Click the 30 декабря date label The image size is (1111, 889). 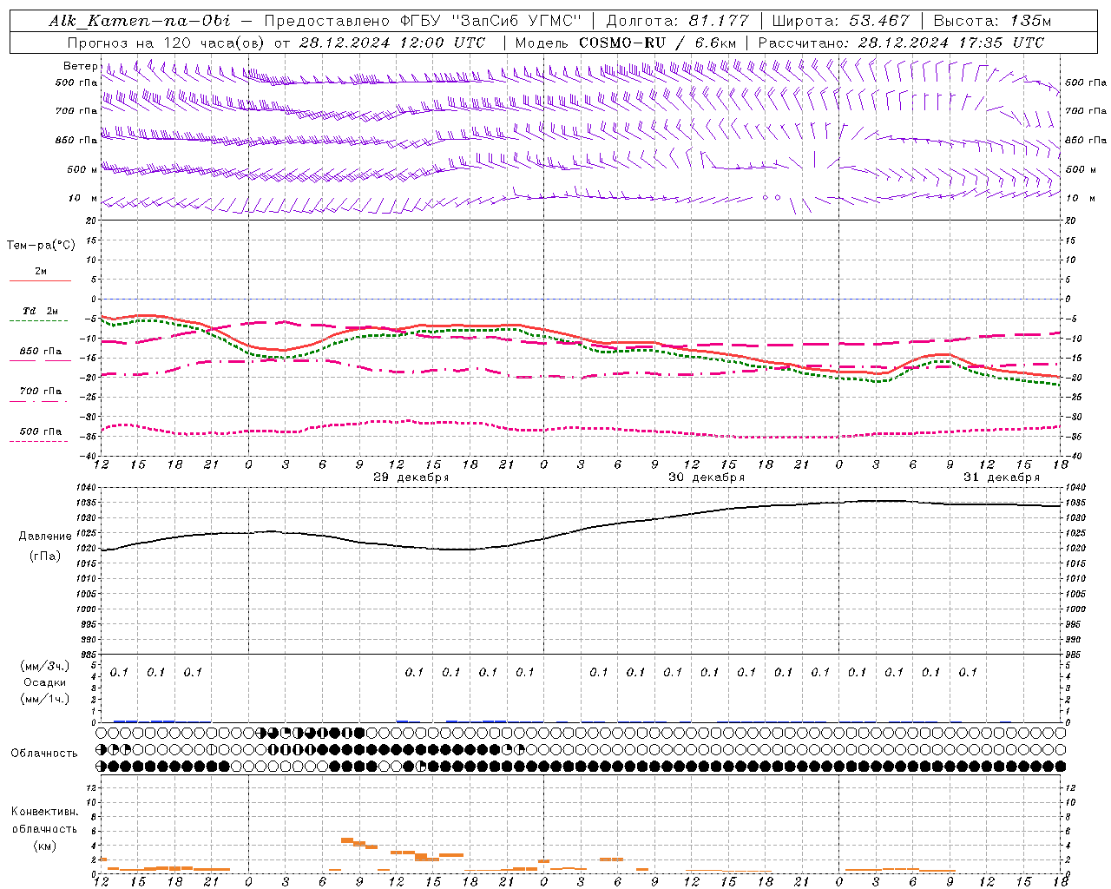pos(707,477)
